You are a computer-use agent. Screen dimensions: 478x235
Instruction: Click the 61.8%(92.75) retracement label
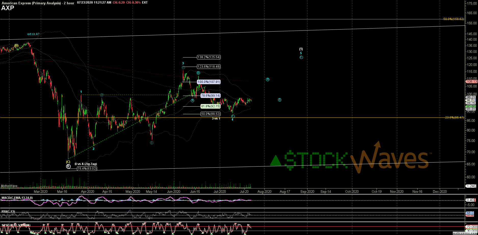click(210, 106)
